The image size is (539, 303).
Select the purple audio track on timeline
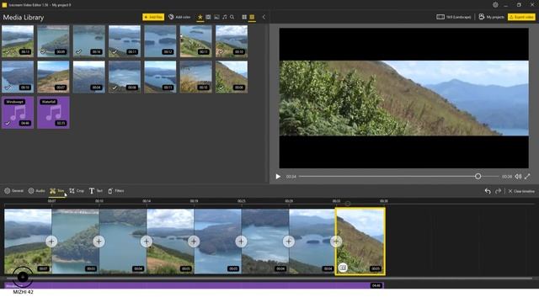click(194, 285)
